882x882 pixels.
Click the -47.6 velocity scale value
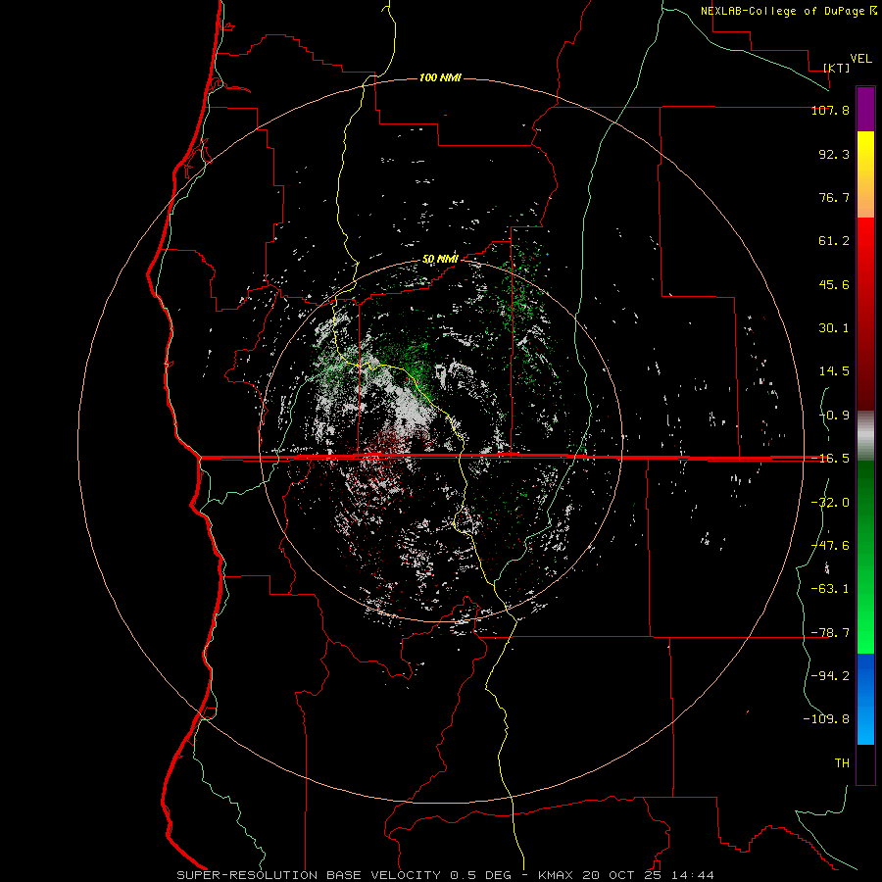830,546
